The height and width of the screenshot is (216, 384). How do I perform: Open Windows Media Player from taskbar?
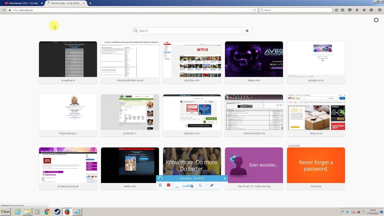37,212
